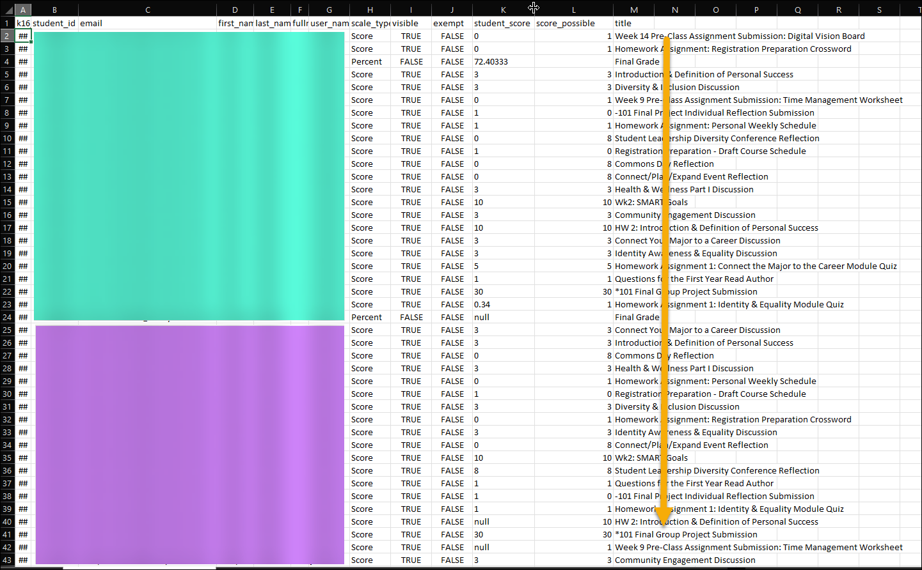
Task: Select the Wk2: SMART Goals cell row 15
Action: click(x=651, y=202)
